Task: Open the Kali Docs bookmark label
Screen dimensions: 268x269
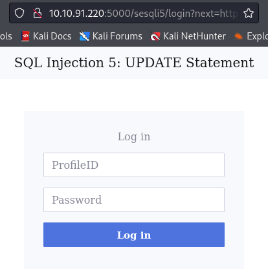Action: (x=52, y=36)
